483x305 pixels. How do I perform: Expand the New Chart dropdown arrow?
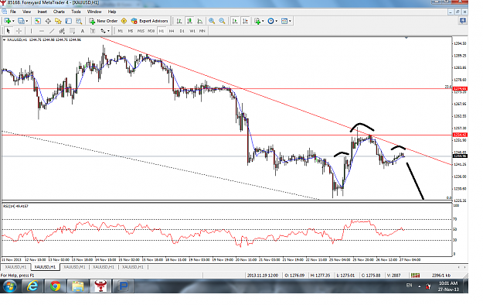[x=13, y=21]
